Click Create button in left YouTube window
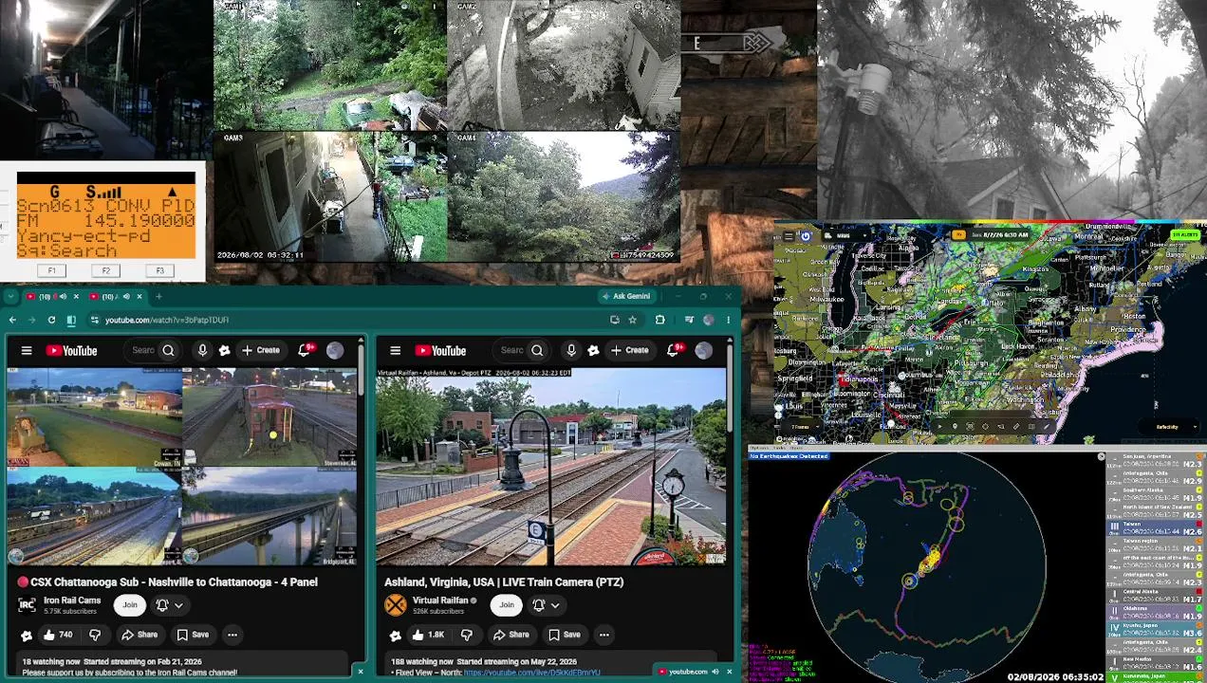 (x=261, y=351)
